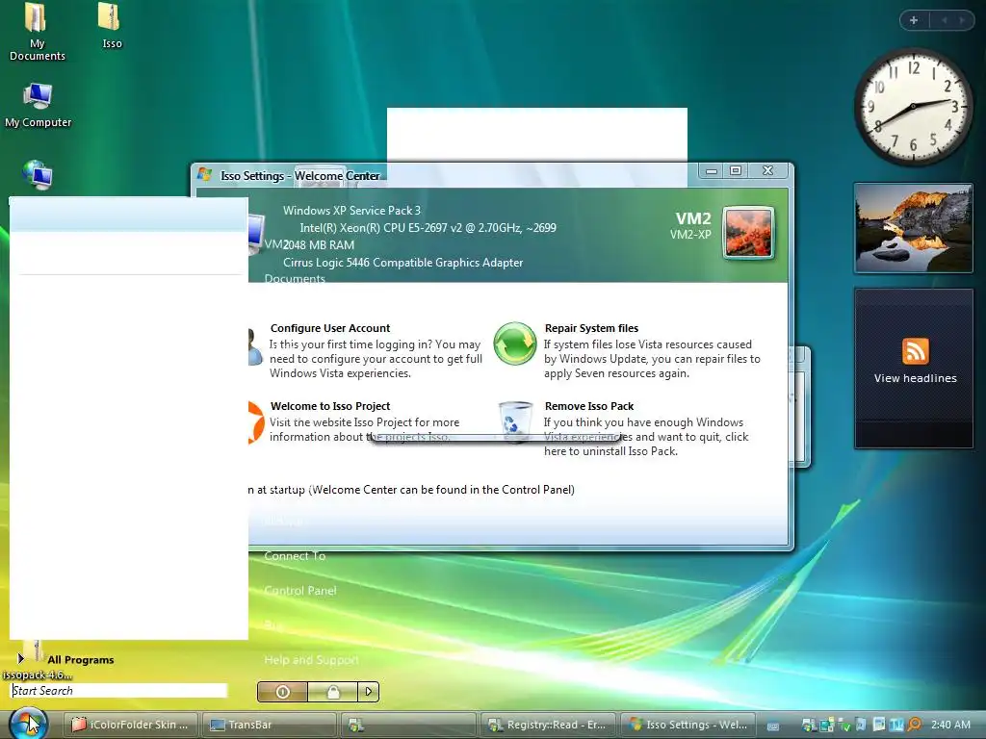
Task: Click the '2048 MB RAM' text
Action: 319,245
